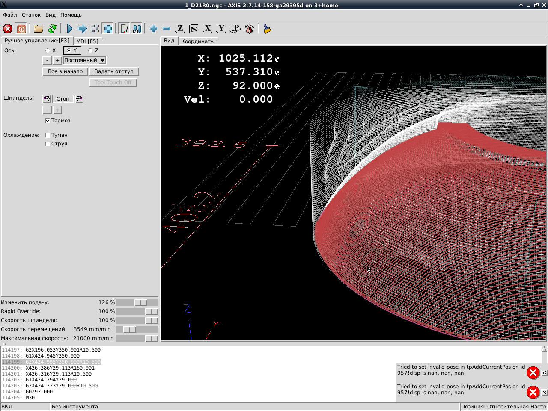548x411 pixels.
Task: Start spindle clockwise rotation icon
Action: tap(79, 99)
